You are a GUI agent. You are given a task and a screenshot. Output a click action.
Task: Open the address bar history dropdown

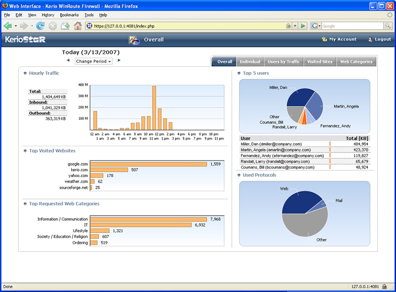[x=295, y=26]
